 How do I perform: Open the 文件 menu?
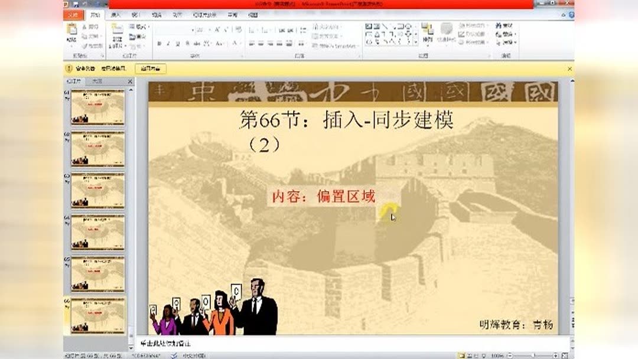pyautogui.click(x=74, y=16)
